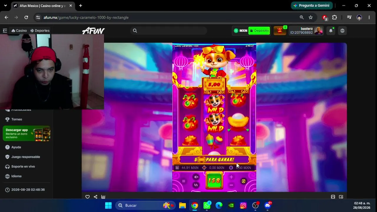The image size is (377, 212).
Task: Open the taskbar clock and date
Action: [362, 206]
